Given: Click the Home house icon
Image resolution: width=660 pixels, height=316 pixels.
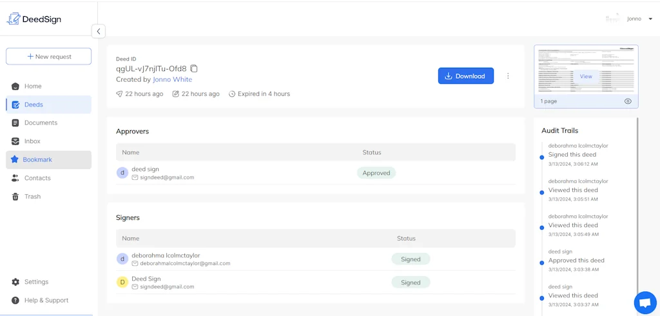Looking at the screenshot, I should (15, 86).
